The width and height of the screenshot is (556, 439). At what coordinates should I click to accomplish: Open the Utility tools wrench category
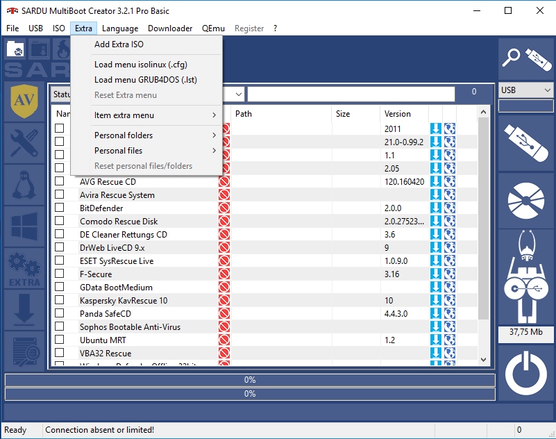tap(24, 143)
